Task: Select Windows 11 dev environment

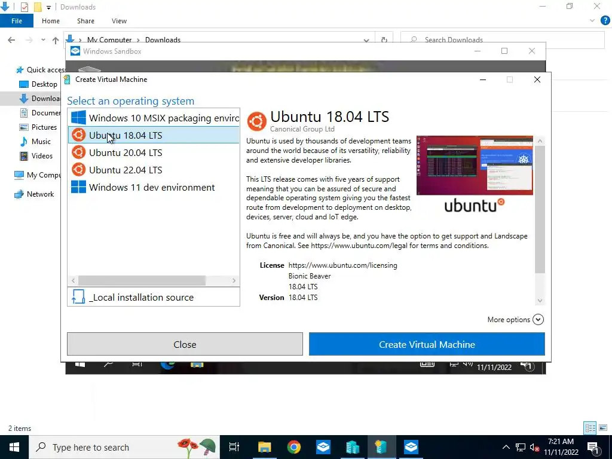Action: (x=154, y=187)
